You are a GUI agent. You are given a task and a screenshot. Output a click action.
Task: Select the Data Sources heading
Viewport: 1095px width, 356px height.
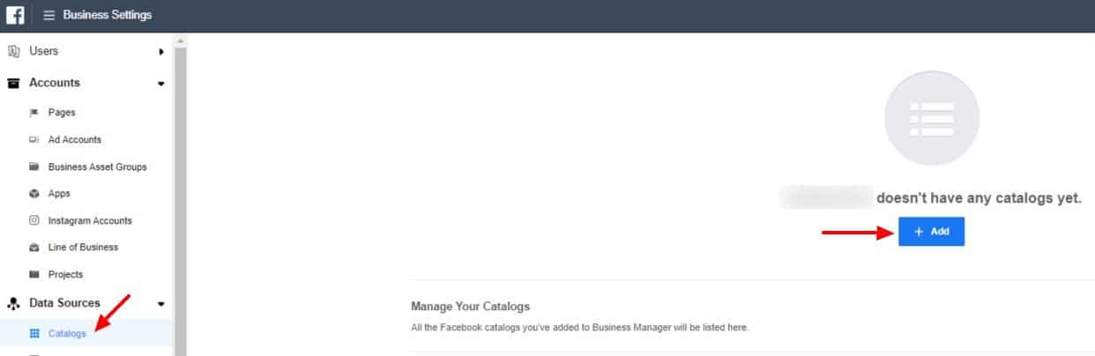point(64,303)
